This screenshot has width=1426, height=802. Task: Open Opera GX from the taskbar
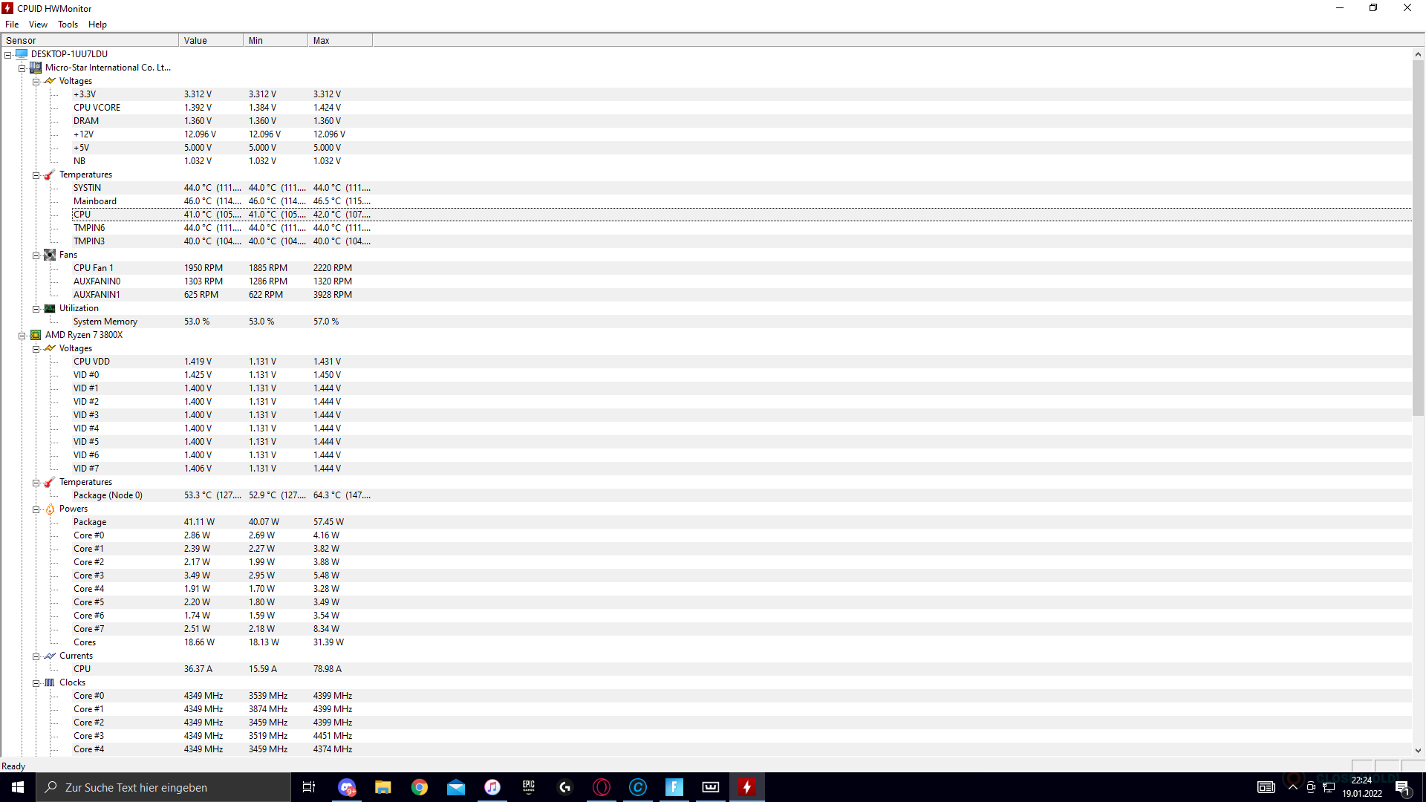602,787
